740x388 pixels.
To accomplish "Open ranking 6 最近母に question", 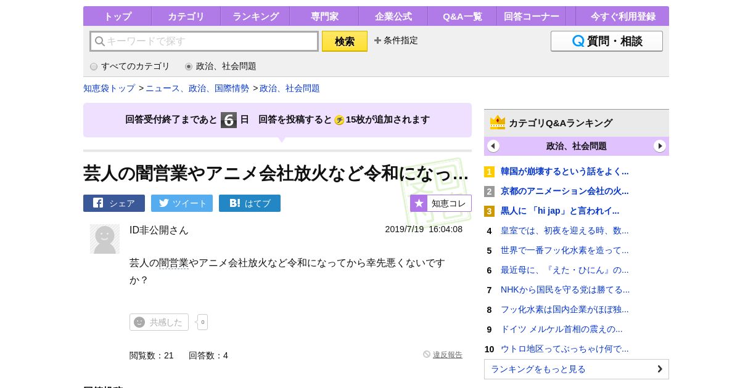I will tap(565, 270).
